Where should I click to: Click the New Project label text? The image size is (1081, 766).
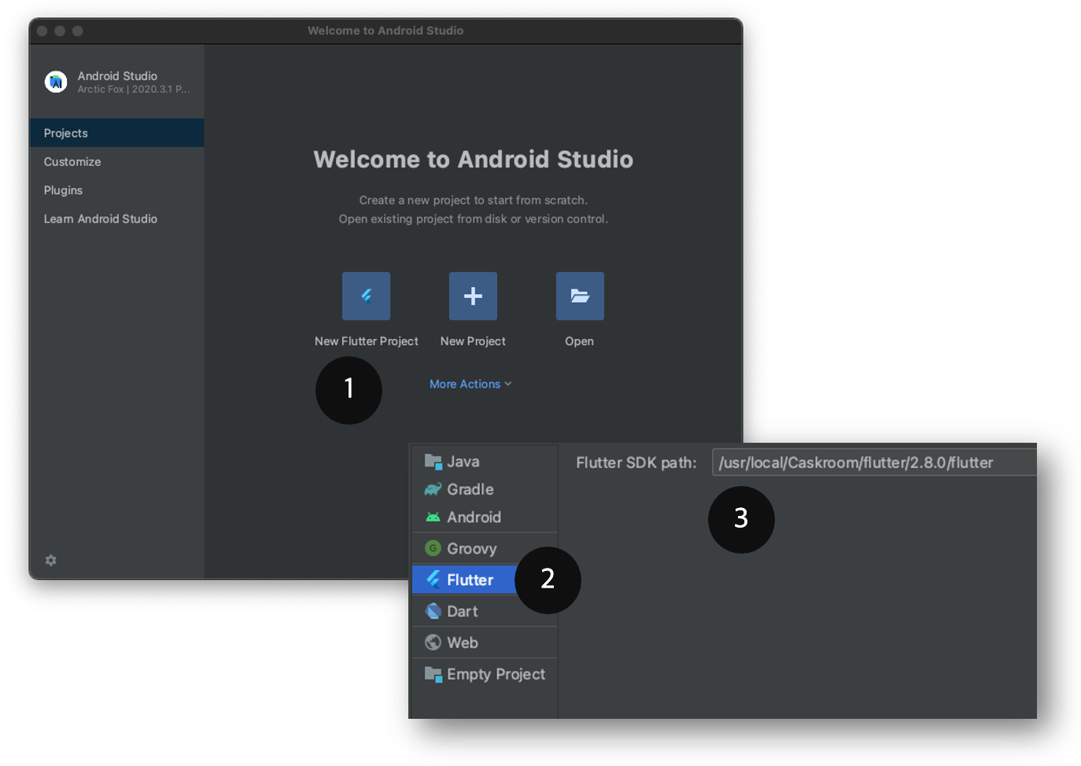click(473, 341)
